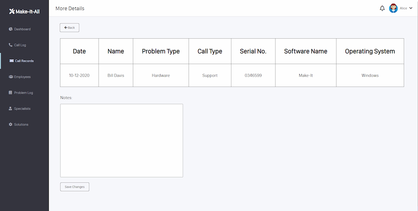This screenshot has width=418, height=211.
Task: Click inside the Notes text area
Action: (x=121, y=141)
